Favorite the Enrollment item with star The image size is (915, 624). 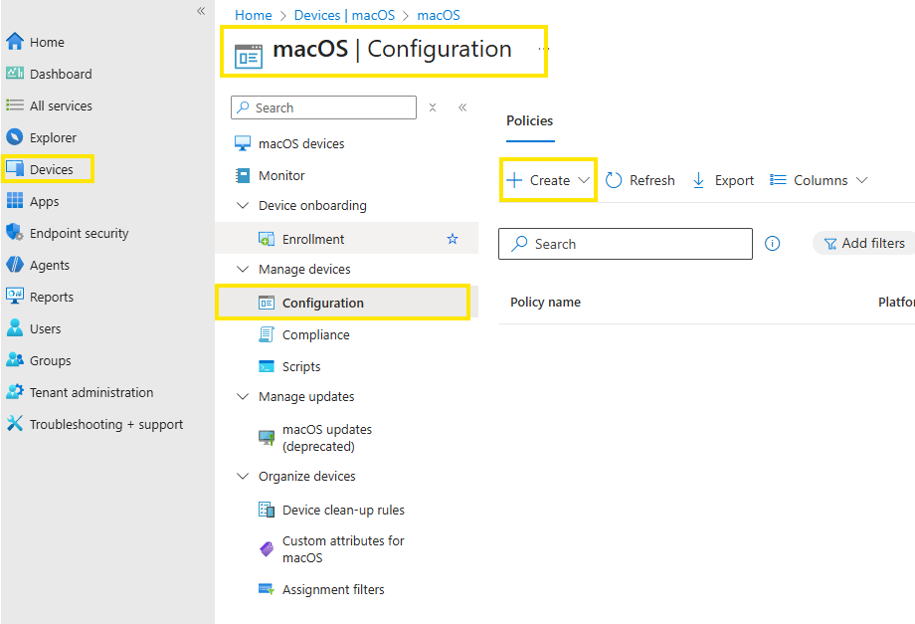453,239
